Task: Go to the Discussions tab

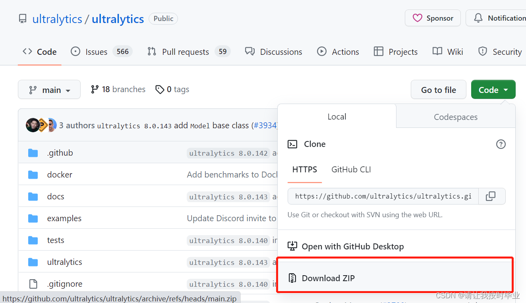Action: coord(274,52)
